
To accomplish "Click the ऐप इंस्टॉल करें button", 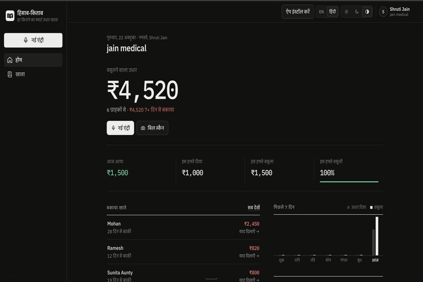I will tap(298, 12).
